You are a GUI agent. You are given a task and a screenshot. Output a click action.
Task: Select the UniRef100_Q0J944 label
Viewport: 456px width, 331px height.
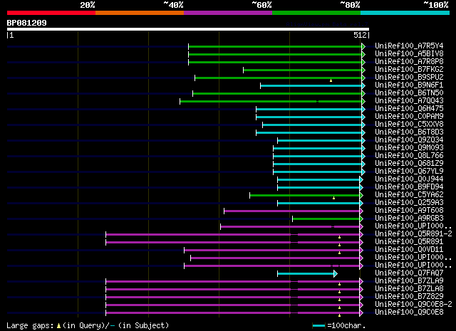pyautogui.click(x=409, y=179)
